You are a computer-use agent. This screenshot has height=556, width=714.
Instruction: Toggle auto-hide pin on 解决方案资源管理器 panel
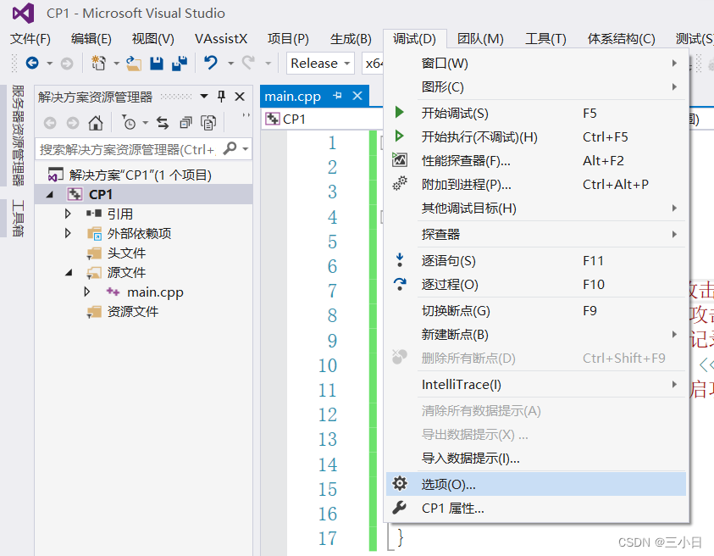(222, 96)
